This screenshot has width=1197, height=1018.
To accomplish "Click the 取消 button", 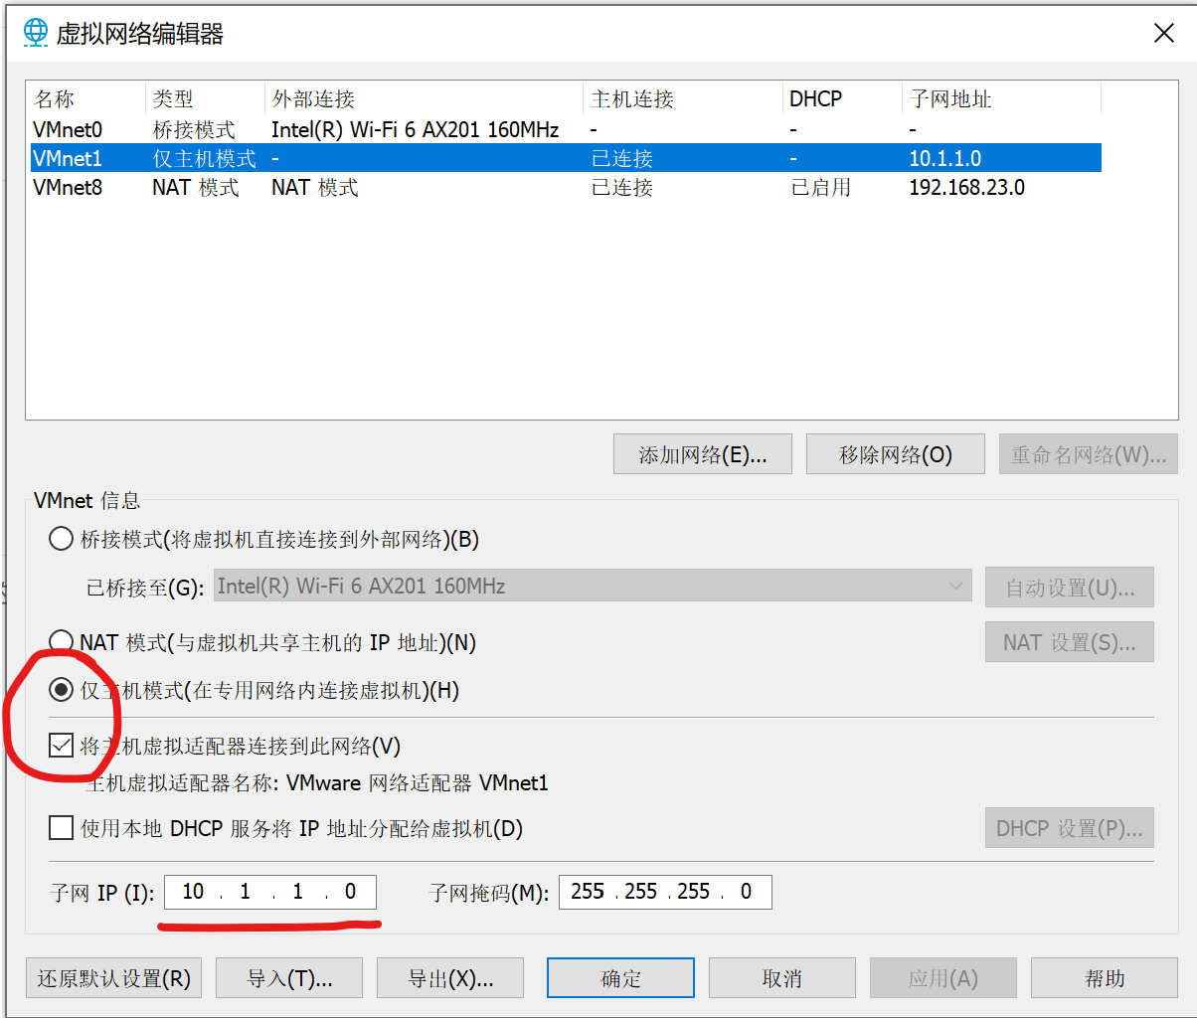I will point(782,978).
